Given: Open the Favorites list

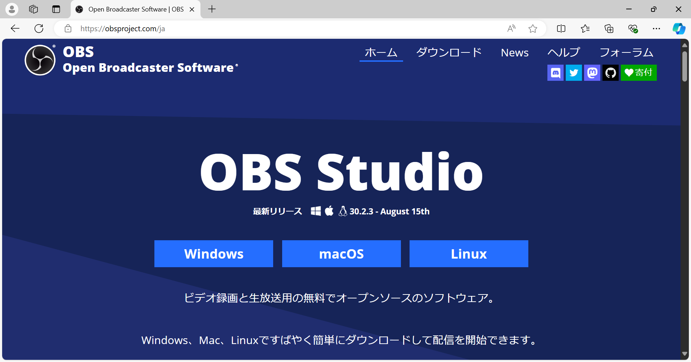Looking at the screenshot, I should coord(585,29).
